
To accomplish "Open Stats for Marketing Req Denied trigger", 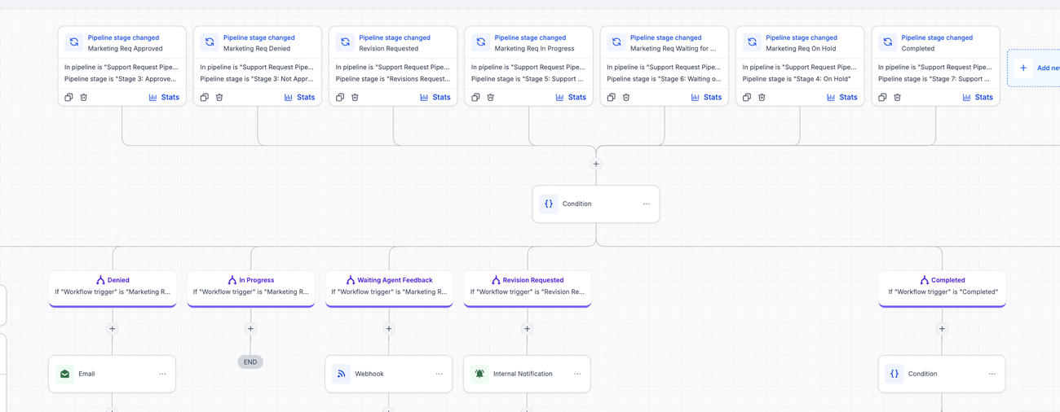I will pos(299,98).
